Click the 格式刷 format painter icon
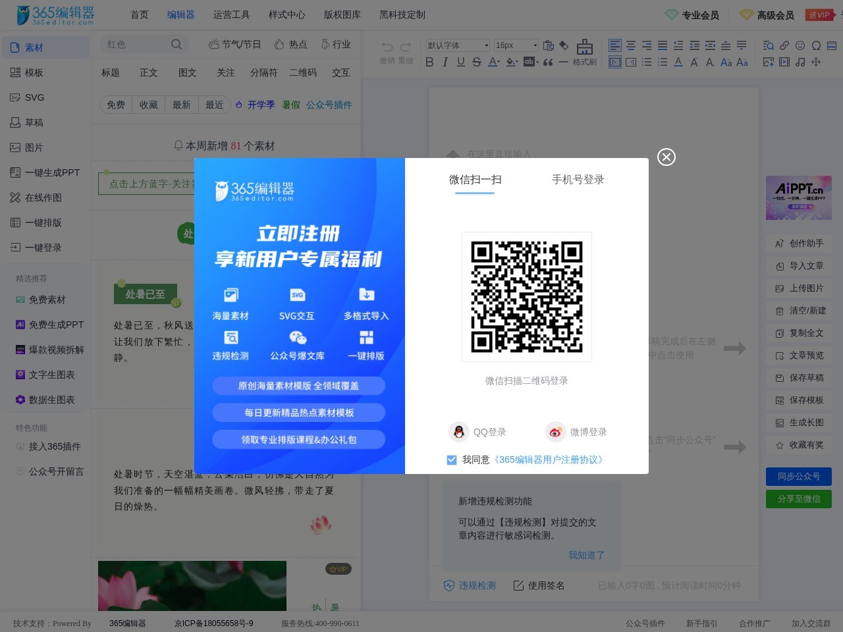The width and height of the screenshot is (843, 632). tap(584, 52)
